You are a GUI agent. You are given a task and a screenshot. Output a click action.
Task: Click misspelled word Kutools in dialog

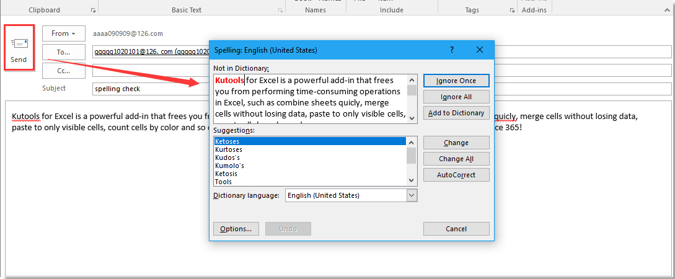pyautogui.click(x=230, y=80)
